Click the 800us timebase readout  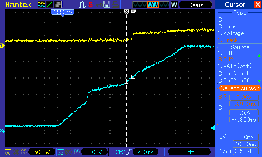point(195,5)
